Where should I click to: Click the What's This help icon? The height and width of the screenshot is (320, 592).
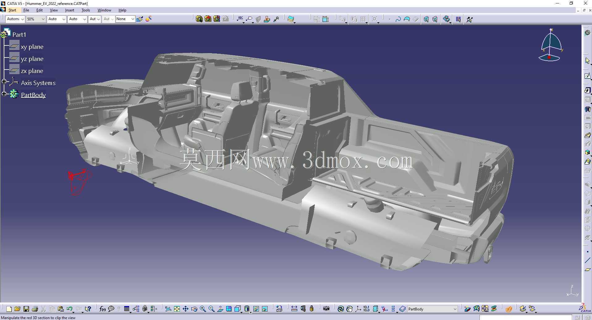[x=88, y=309]
